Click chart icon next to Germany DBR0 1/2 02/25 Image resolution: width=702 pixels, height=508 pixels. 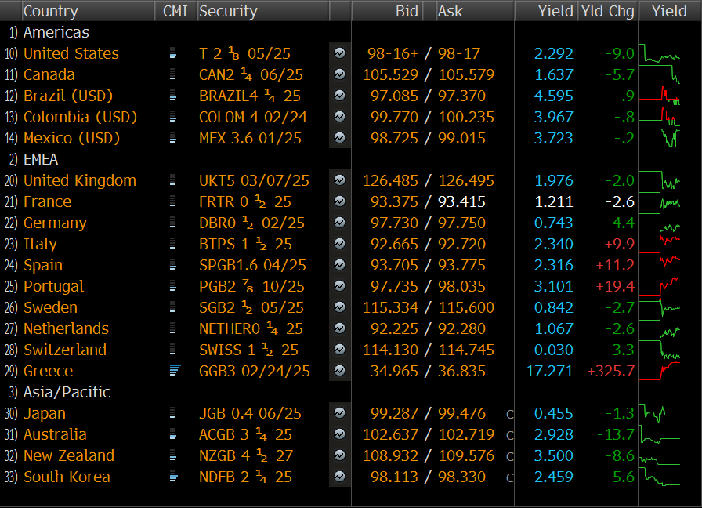point(340,223)
